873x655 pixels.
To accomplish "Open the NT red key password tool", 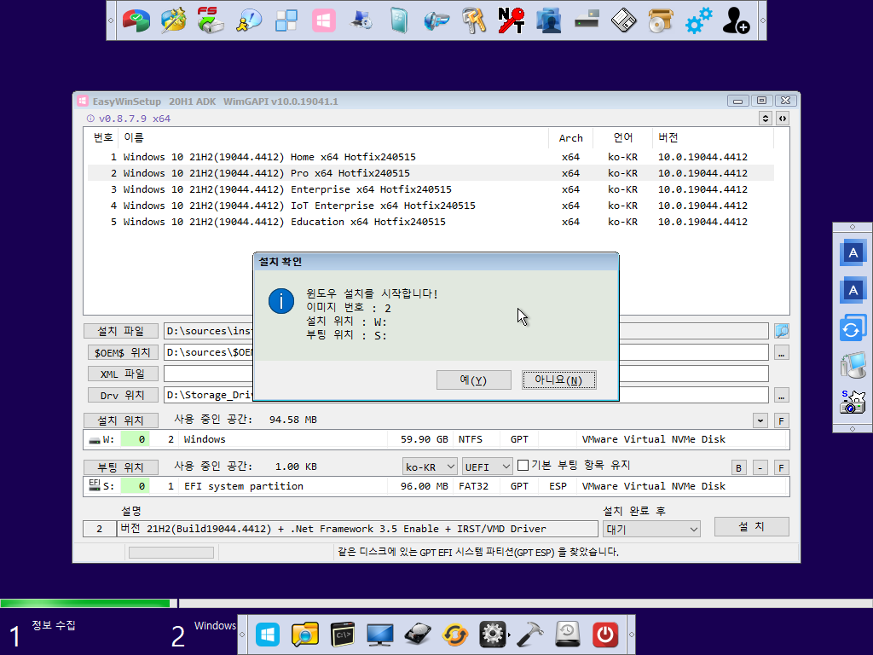I will click(x=512, y=20).
